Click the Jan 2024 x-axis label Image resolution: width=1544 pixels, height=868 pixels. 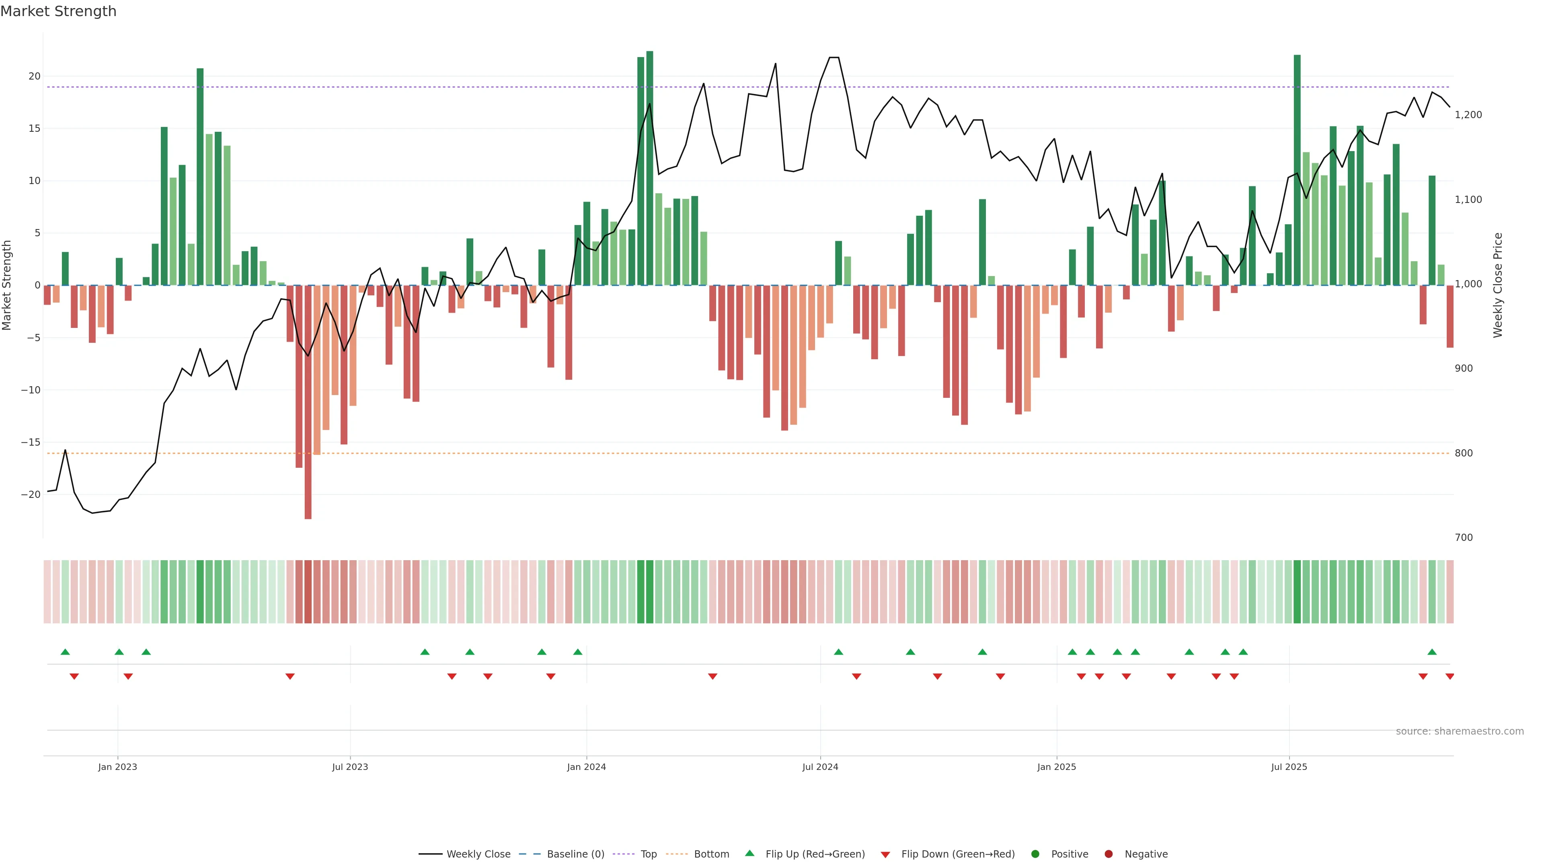coord(586,767)
